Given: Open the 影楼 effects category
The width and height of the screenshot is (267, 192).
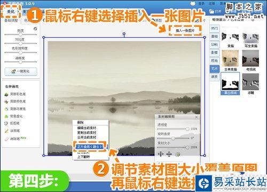Looking at the screenshot, I should [215, 53].
